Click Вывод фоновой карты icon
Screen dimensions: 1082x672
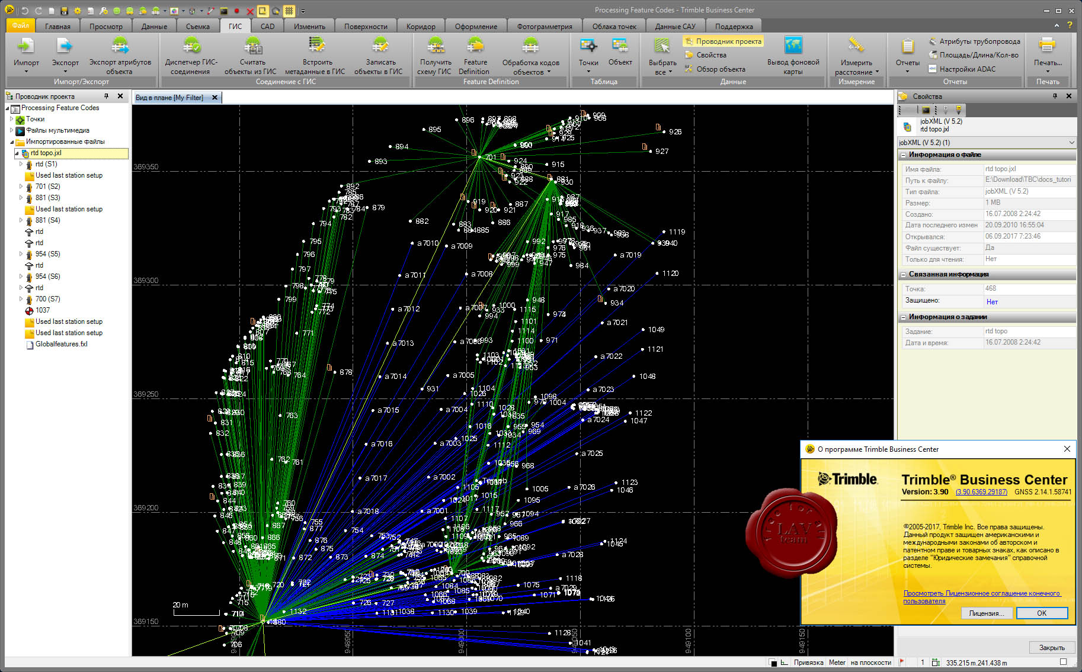pos(793,46)
